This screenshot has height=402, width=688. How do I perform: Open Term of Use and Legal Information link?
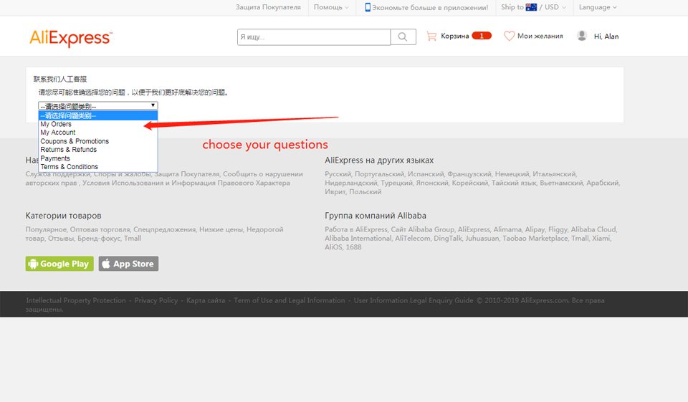click(x=289, y=301)
